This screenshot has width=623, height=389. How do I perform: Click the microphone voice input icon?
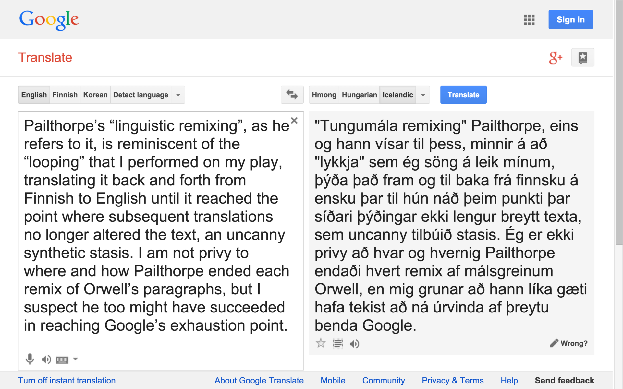click(30, 359)
